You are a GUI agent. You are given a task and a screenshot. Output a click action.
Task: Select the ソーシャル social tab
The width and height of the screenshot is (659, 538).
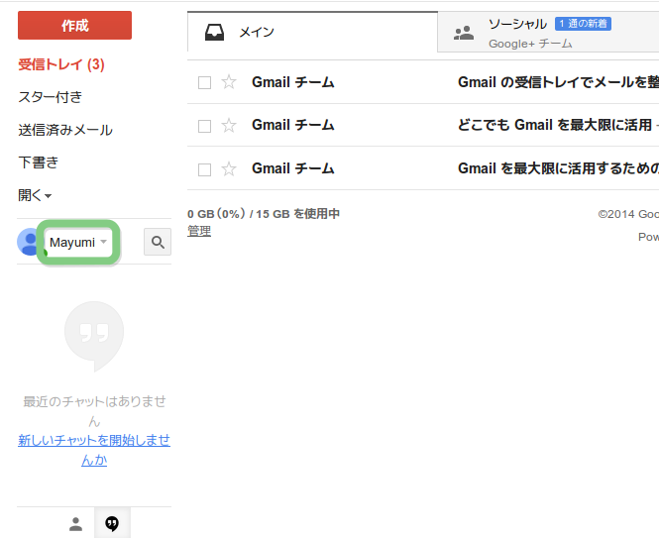[548, 32]
